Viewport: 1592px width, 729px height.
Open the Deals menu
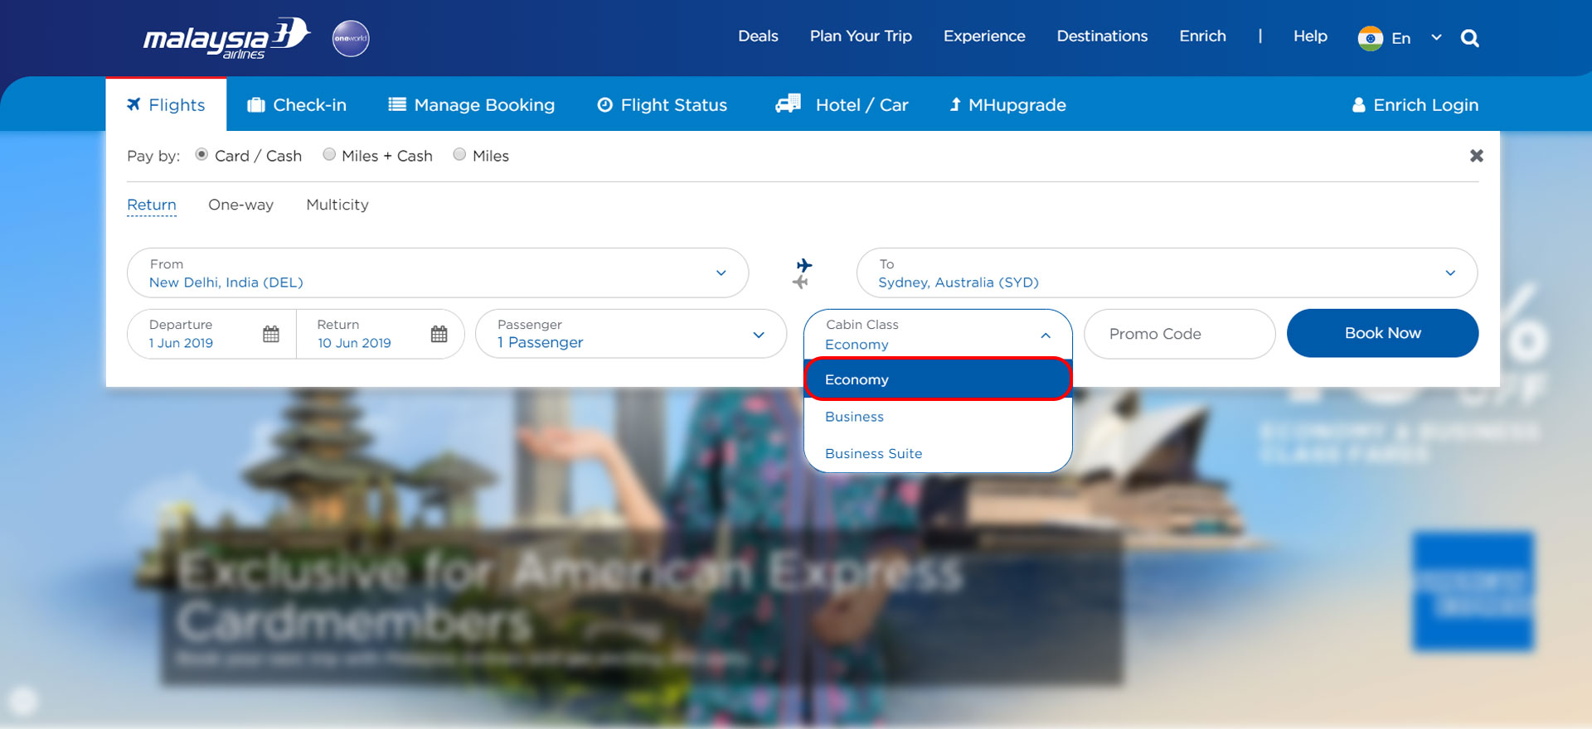(x=758, y=36)
